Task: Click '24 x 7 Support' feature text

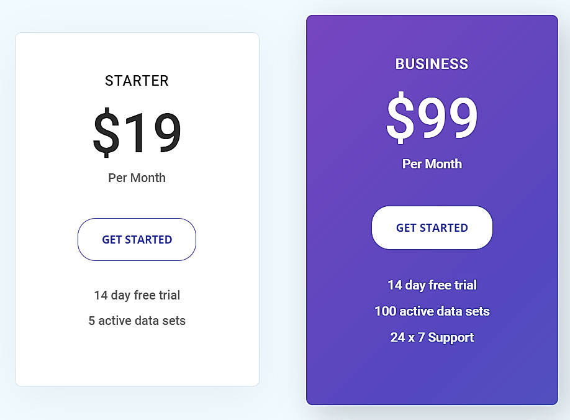Action: point(432,337)
